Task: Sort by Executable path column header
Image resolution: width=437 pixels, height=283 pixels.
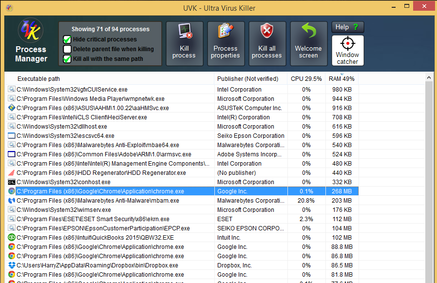Action: (x=110, y=79)
